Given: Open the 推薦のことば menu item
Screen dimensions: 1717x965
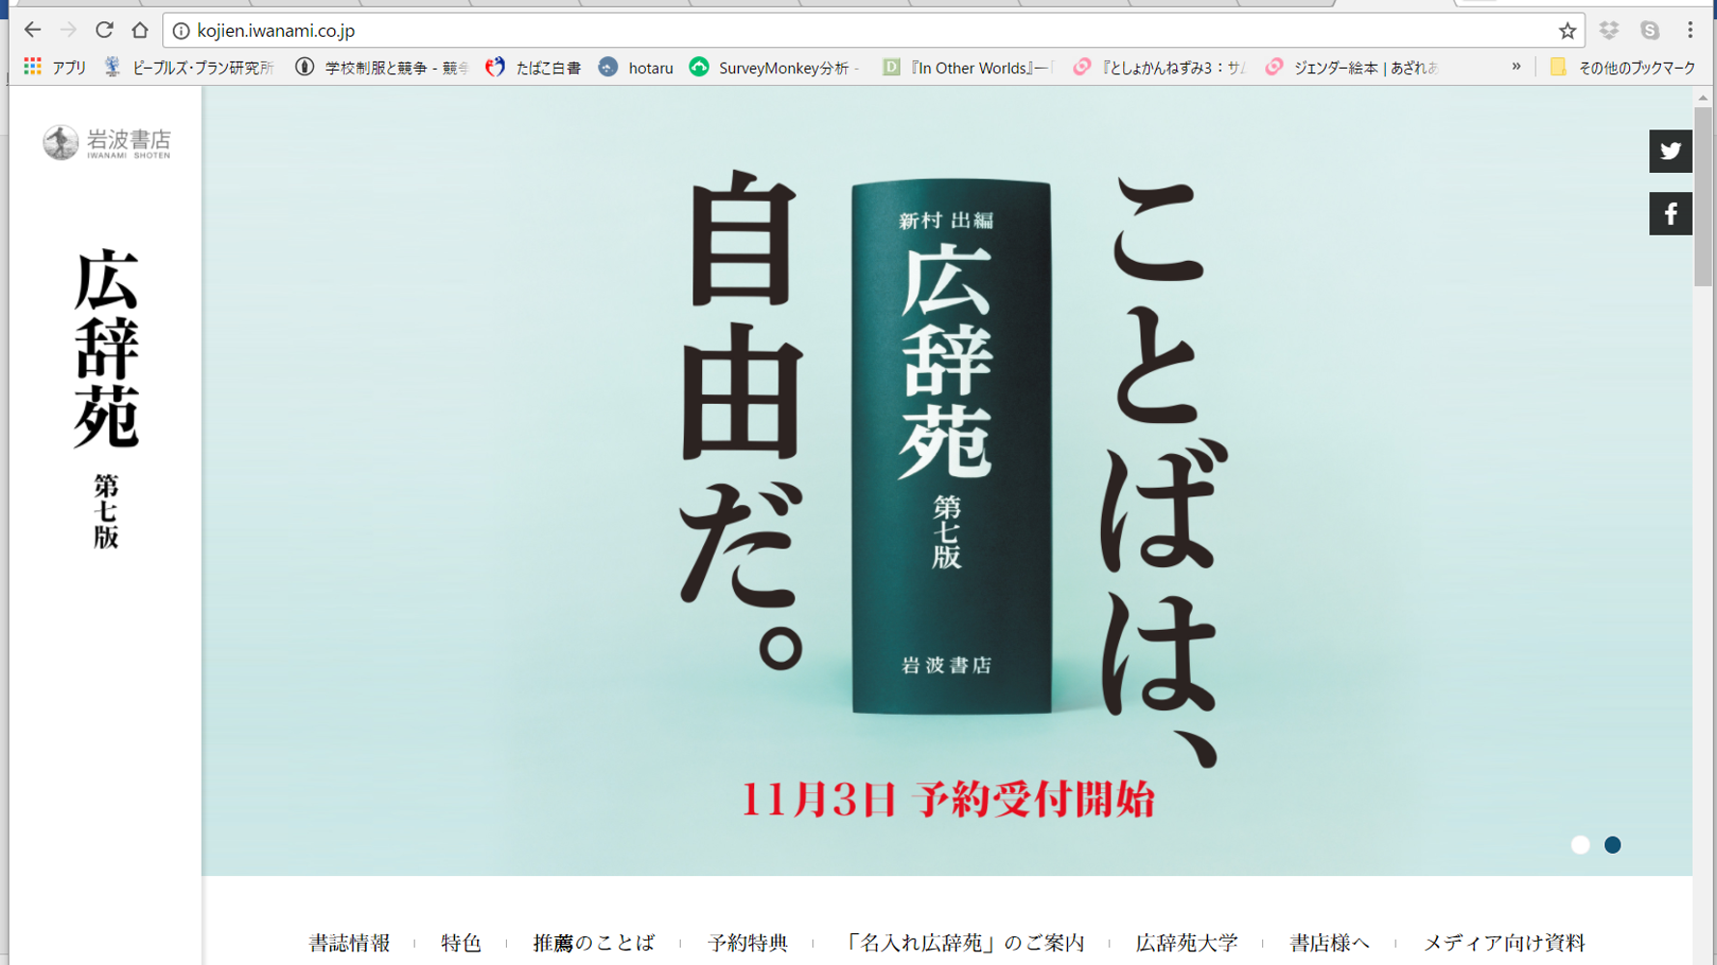Looking at the screenshot, I should pyautogui.click(x=593, y=943).
